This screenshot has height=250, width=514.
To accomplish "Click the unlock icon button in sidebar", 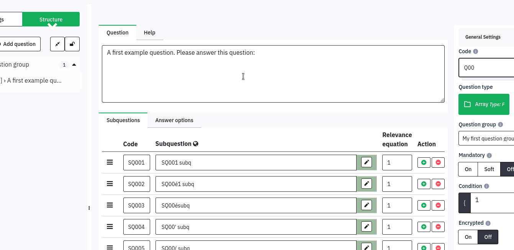I will [72, 44].
